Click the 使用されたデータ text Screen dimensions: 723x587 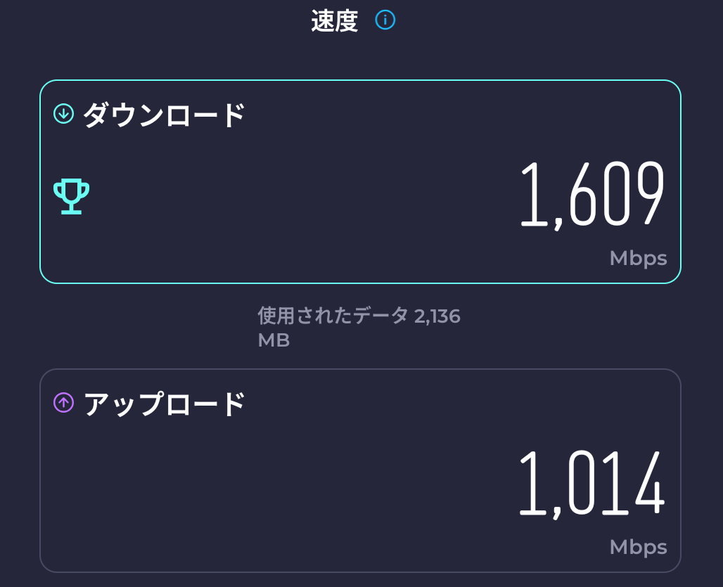333,316
